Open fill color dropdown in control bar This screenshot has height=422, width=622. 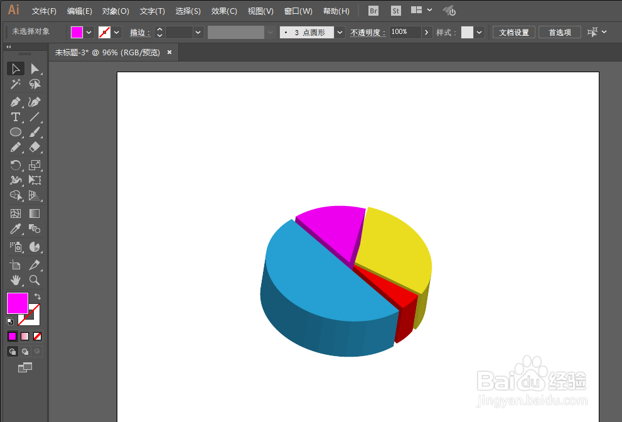tap(89, 33)
